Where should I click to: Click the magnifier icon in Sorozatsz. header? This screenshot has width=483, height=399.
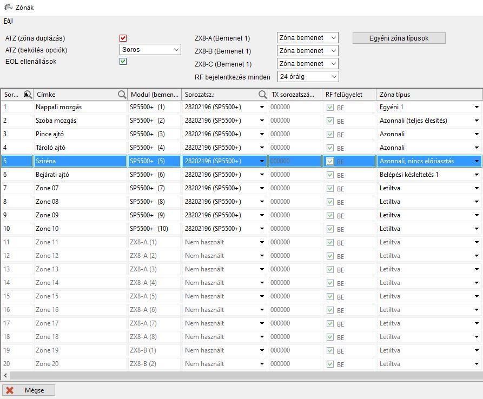(x=262, y=95)
